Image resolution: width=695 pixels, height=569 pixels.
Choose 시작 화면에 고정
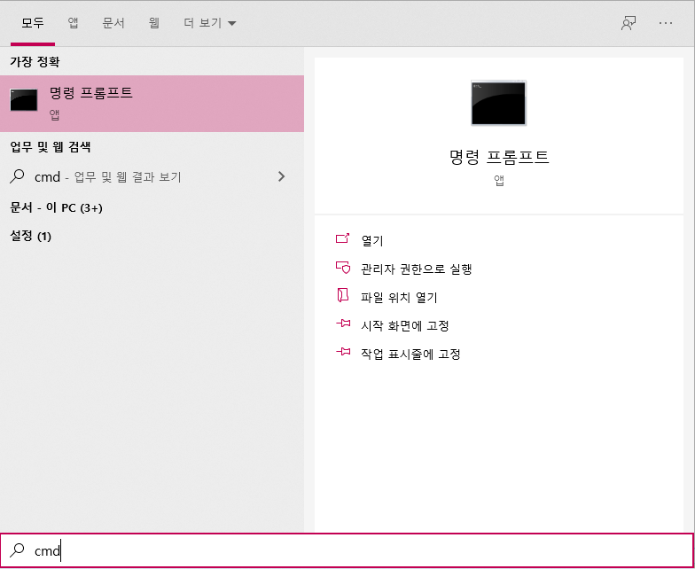[404, 326]
